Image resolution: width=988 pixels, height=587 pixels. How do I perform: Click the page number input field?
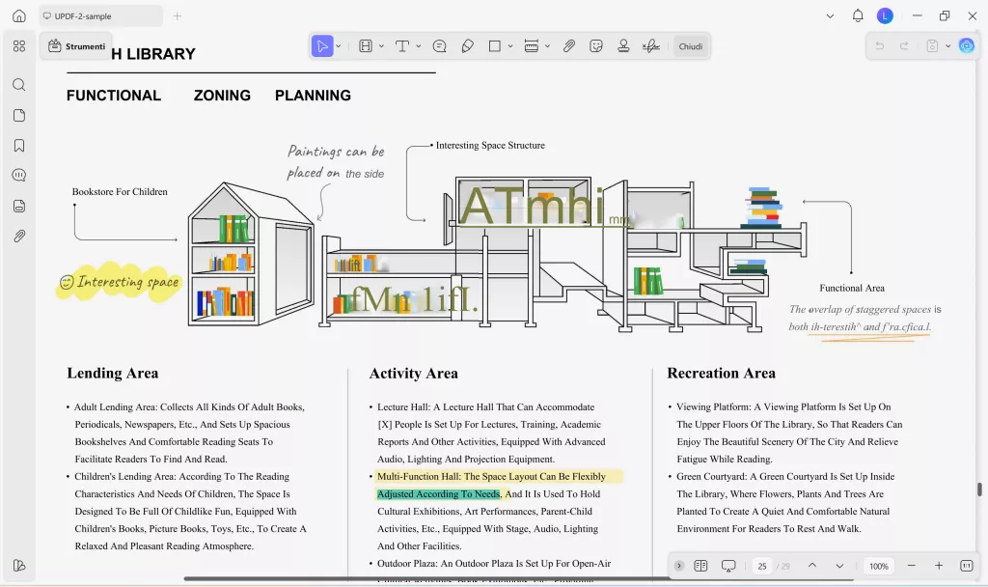(x=762, y=566)
